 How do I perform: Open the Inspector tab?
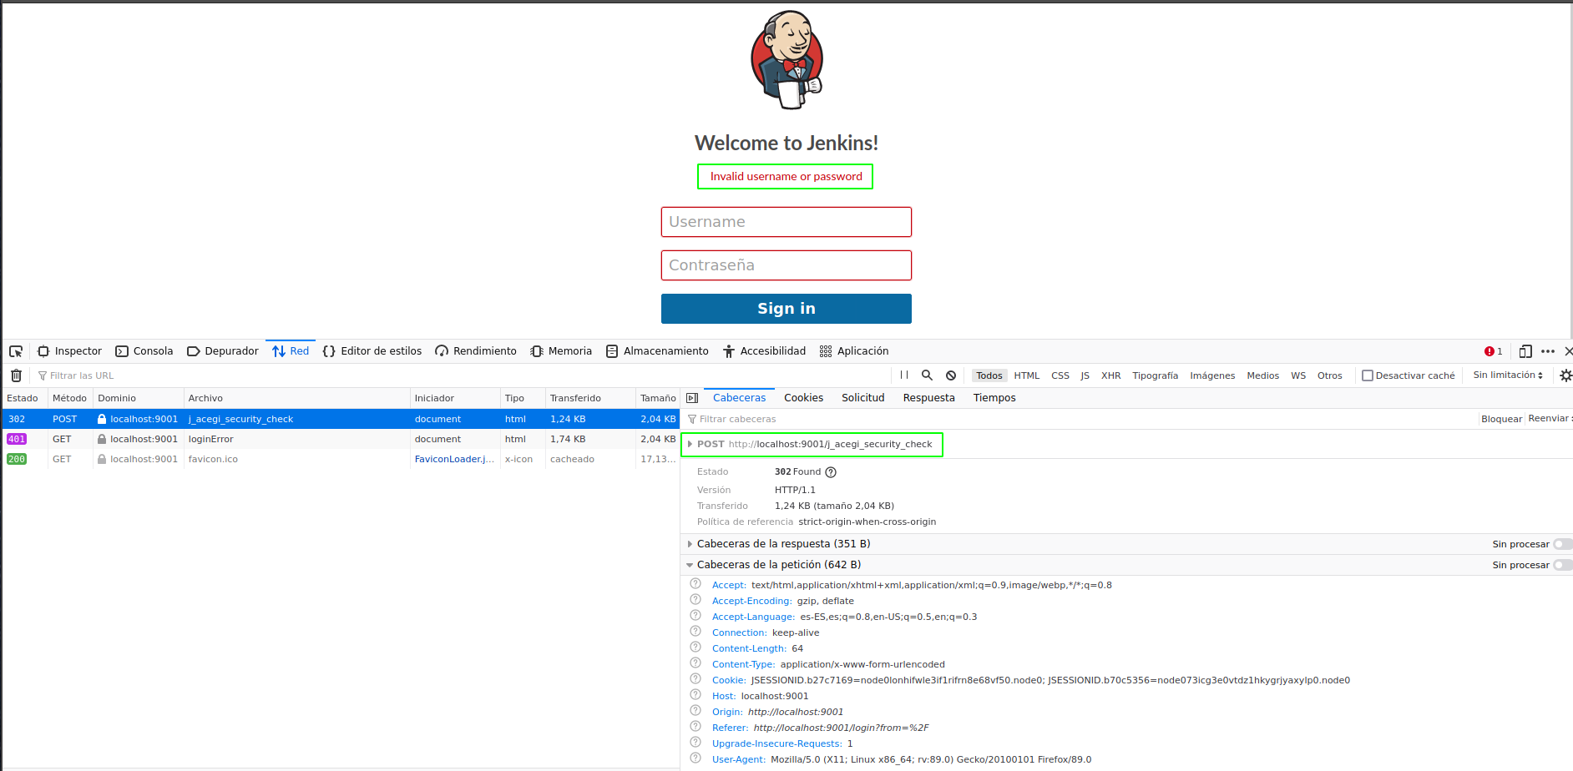click(x=69, y=351)
